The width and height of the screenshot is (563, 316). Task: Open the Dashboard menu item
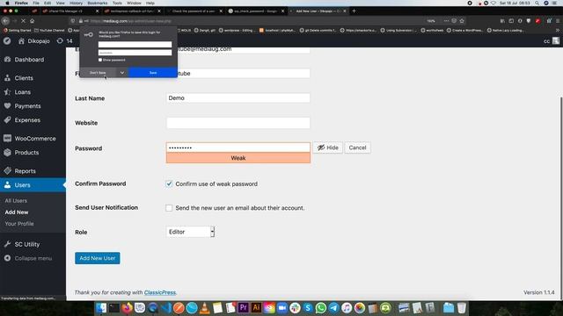tap(29, 60)
